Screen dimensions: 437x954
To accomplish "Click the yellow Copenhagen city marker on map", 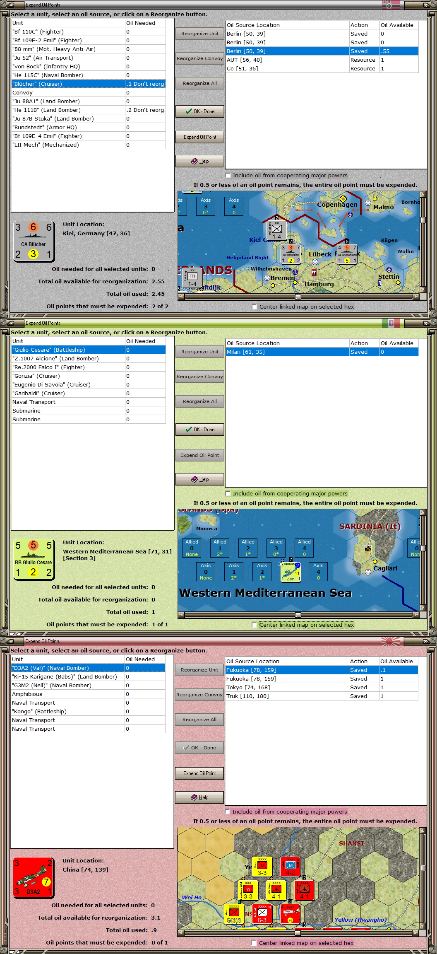I will click(x=343, y=199).
